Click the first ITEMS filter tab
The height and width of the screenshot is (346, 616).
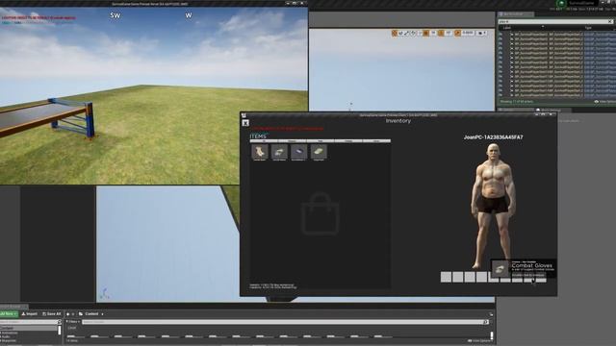(x=264, y=141)
